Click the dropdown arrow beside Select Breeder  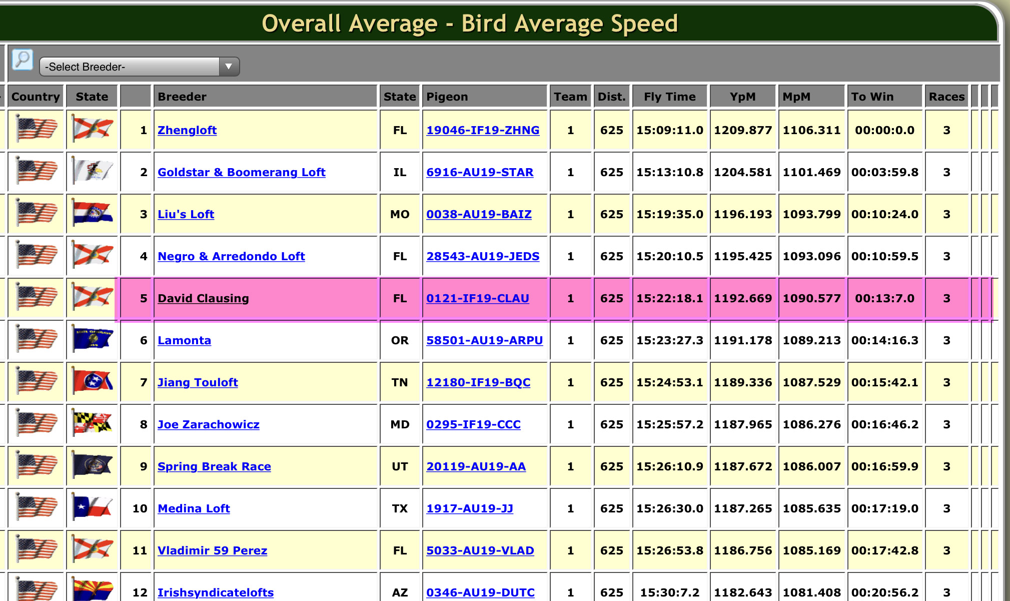(229, 67)
